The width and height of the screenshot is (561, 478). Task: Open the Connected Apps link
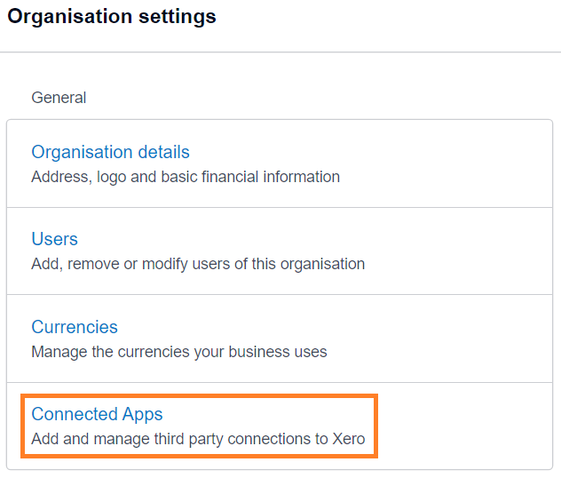97,414
